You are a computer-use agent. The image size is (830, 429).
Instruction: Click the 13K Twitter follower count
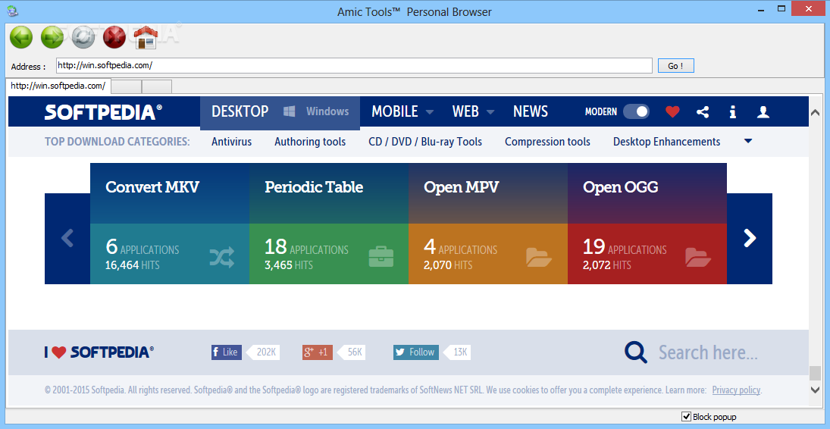pos(457,352)
